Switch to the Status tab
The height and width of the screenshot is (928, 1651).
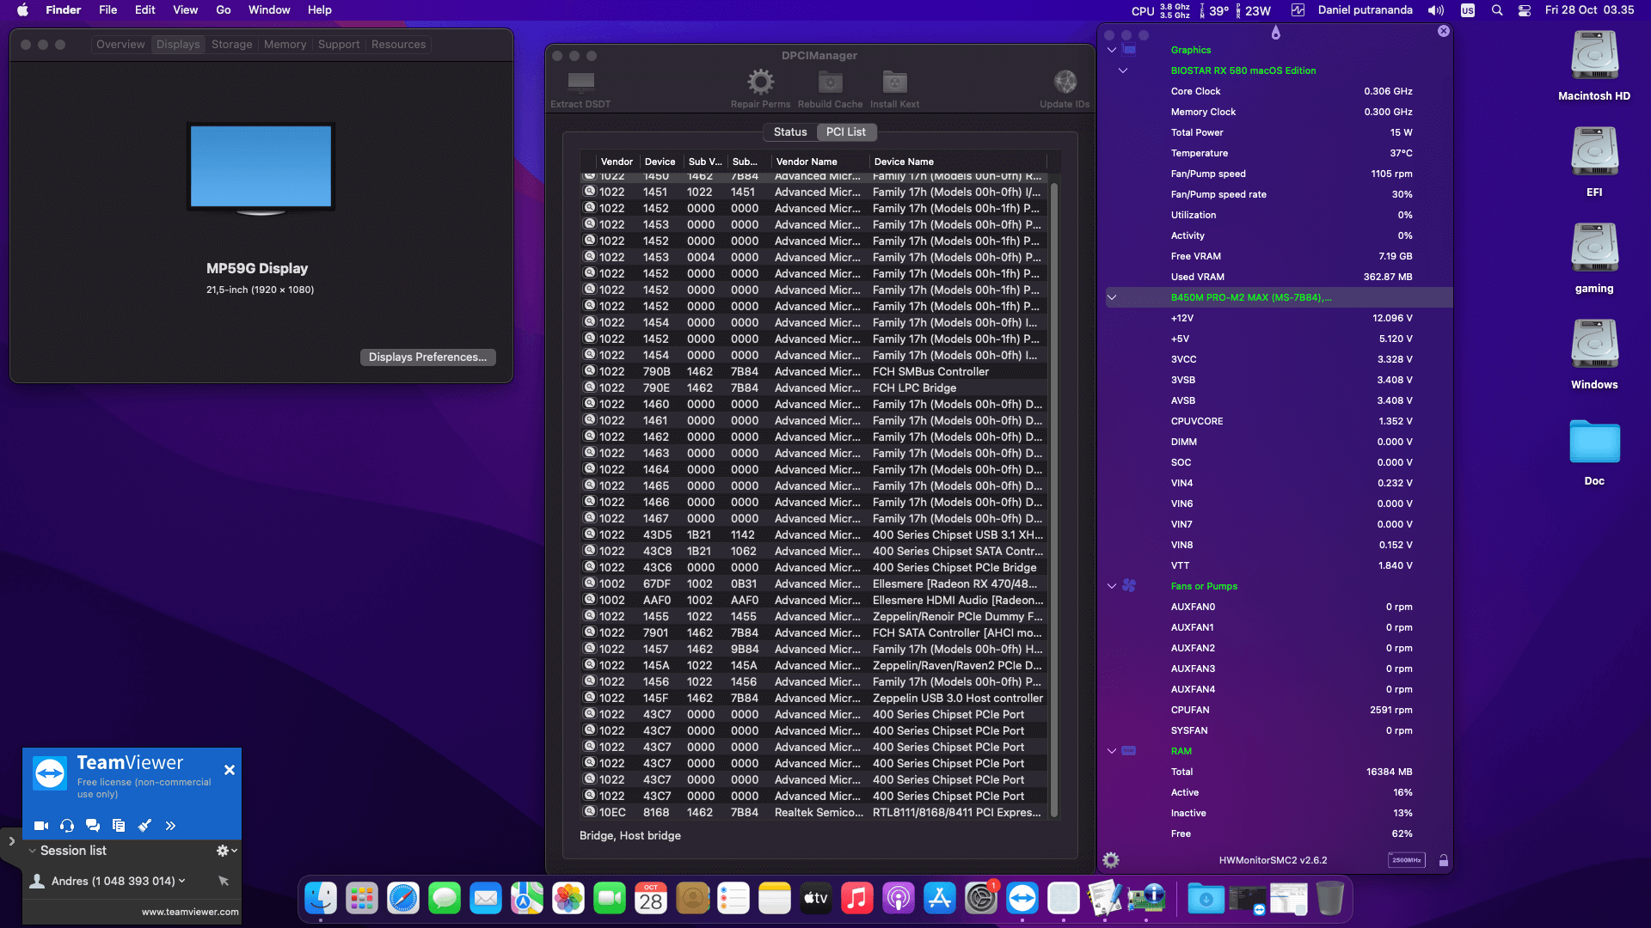coord(790,132)
